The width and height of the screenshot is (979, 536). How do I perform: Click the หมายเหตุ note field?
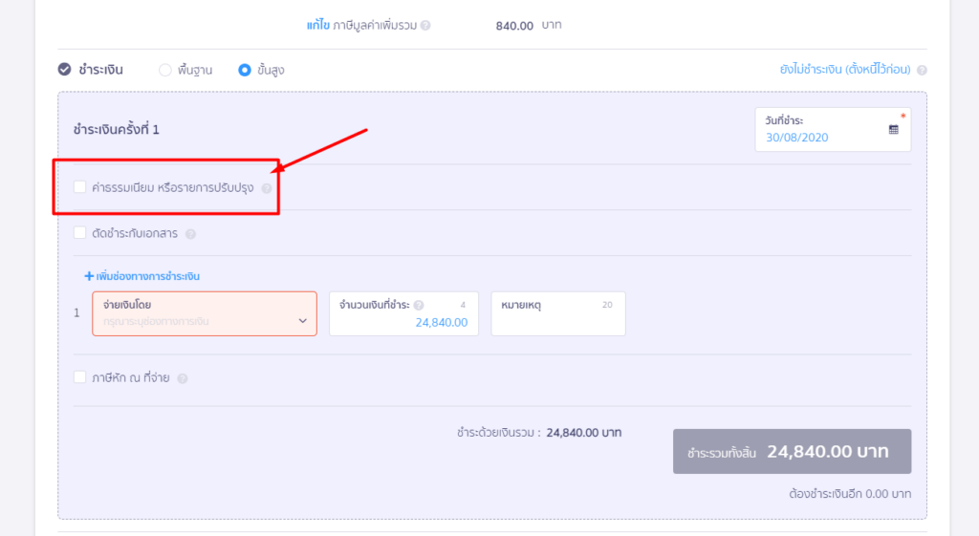(558, 314)
